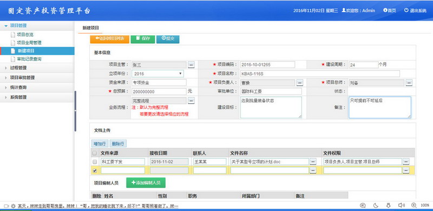Image resolution: width=433 pixels, height=211 pixels.
Task: Click browser sound speaker icon
Action: point(401,205)
